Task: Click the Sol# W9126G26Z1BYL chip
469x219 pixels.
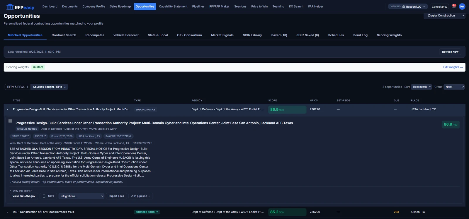Action: [x=118, y=136]
